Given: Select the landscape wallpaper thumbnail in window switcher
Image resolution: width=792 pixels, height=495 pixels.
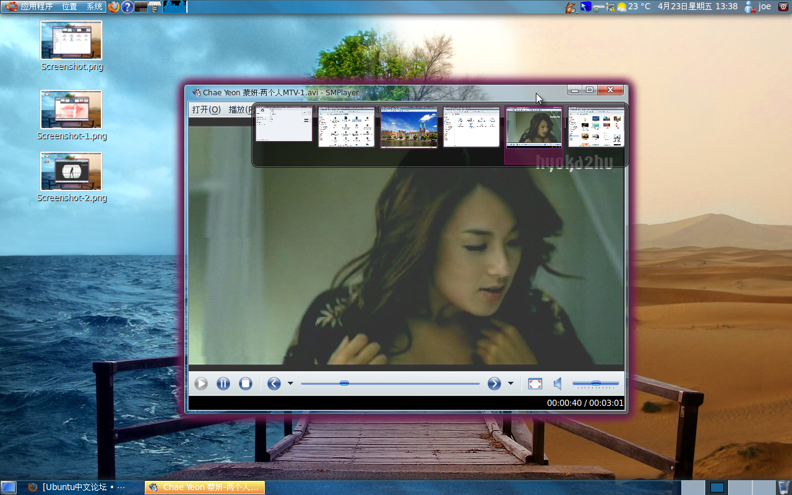Looking at the screenshot, I should click(409, 127).
